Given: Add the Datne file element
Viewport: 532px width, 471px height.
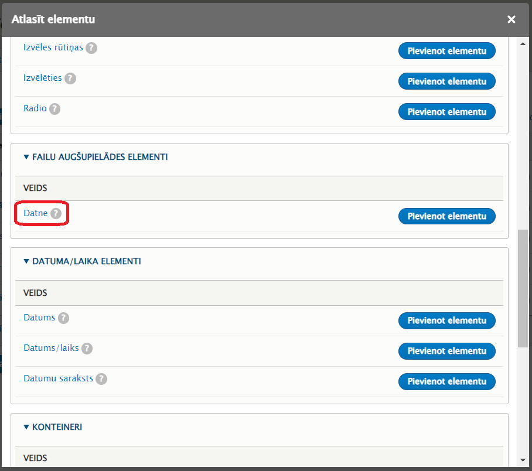Looking at the screenshot, I should pyautogui.click(x=447, y=216).
